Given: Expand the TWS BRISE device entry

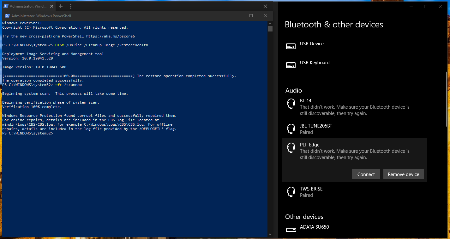Looking at the screenshot, I should [354, 192].
